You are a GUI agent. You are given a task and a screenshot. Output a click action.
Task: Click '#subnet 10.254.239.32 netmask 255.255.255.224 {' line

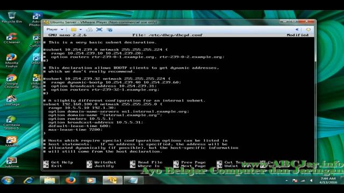pyautogui.click(x=107, y=79)
